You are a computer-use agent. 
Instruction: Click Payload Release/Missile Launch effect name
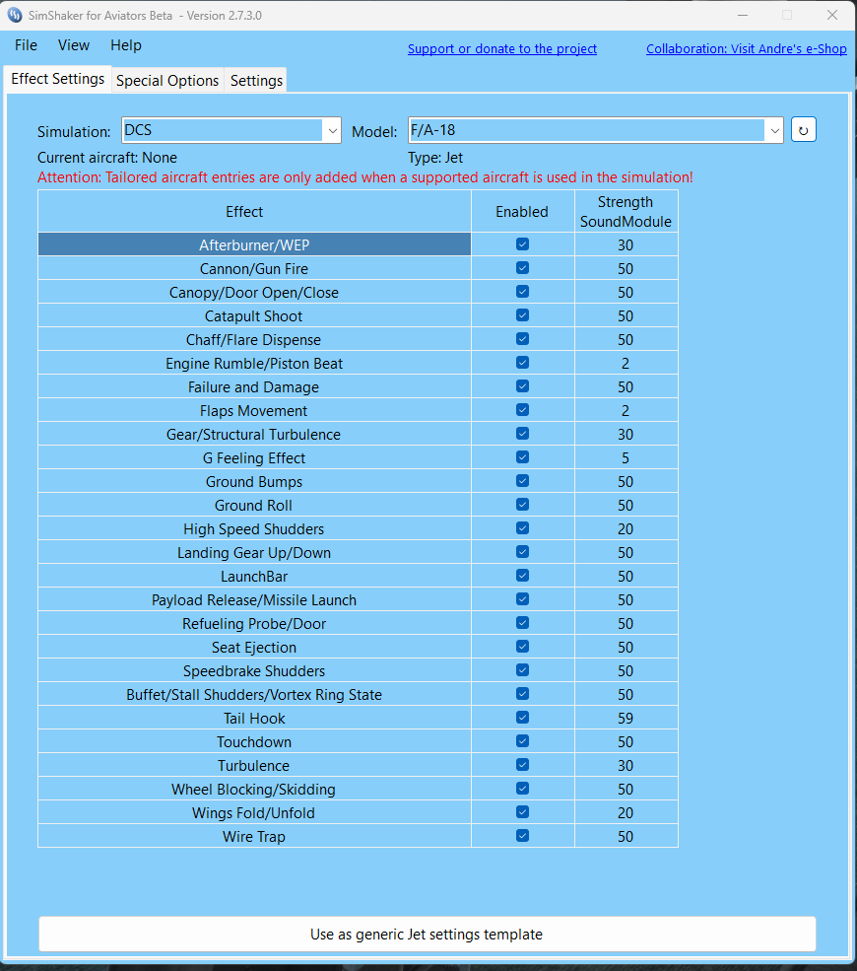coord(254,600)
